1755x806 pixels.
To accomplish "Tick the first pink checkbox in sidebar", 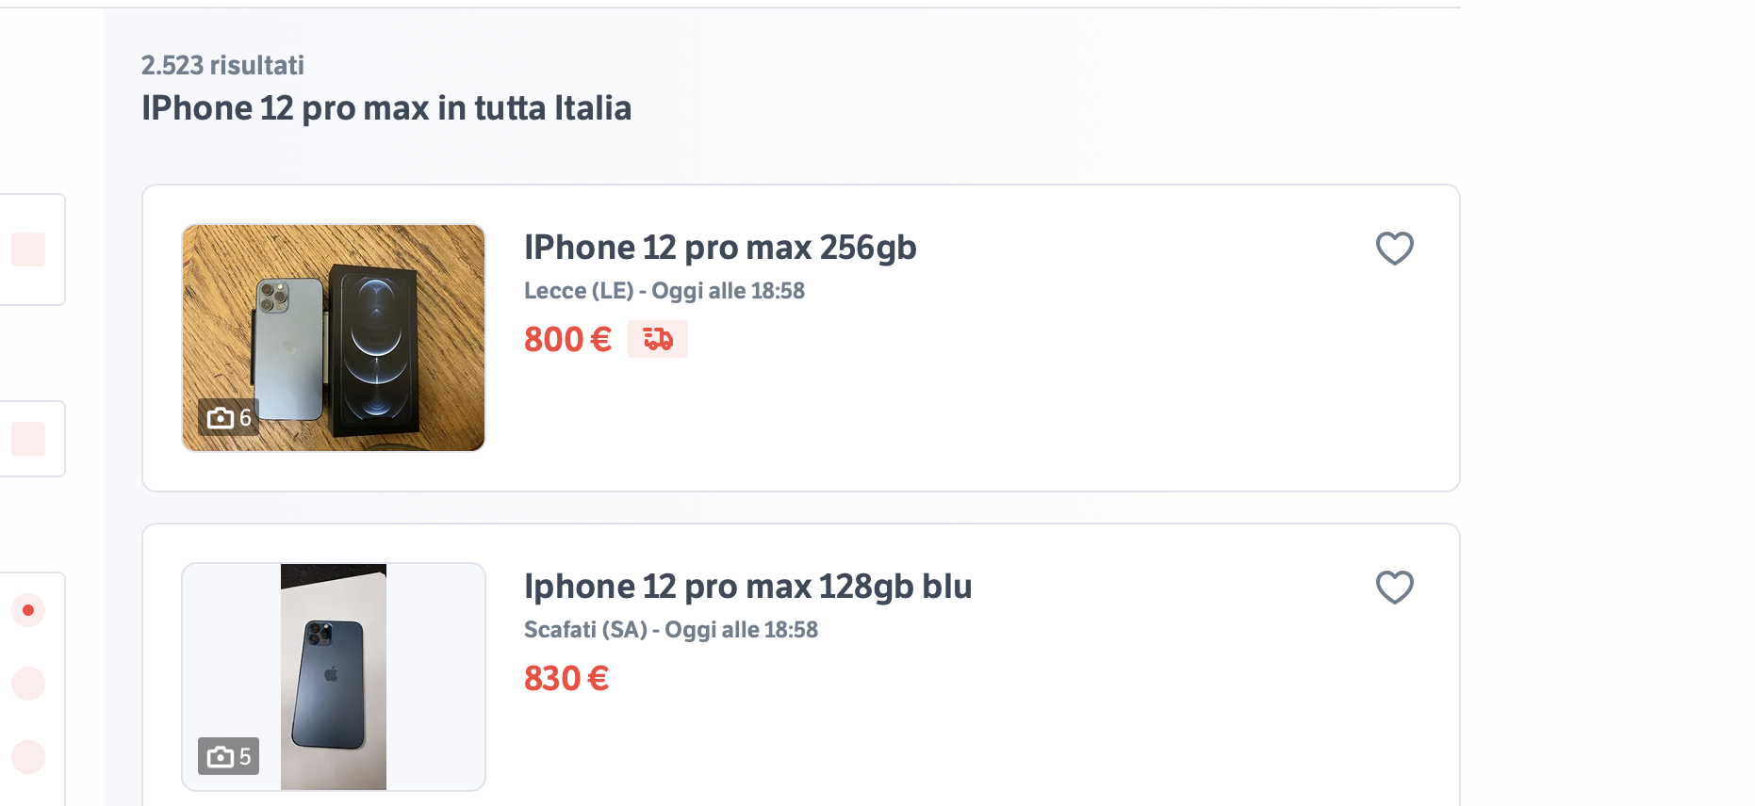I will coord(28,250).
